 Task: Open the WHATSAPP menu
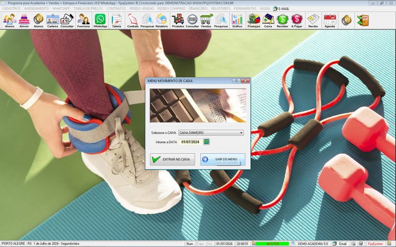click(x=61, y=8)
